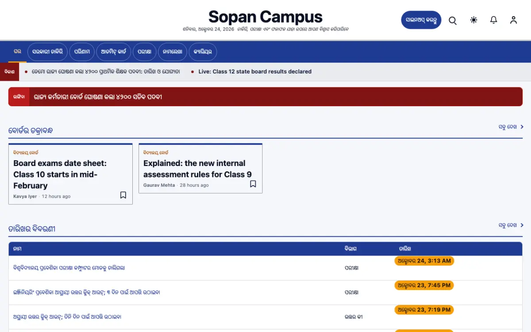The width and height of the screenshot is (531, 332).
Task: Switch to the "ସରକାରୀ ଚାକିରି" nav tab
Action: point(47,52)
